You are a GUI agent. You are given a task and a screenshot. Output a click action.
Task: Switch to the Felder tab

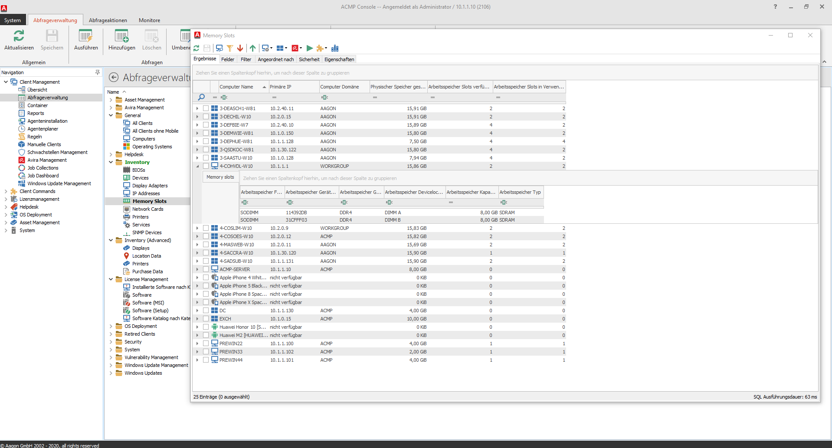(x=228, y=59)
